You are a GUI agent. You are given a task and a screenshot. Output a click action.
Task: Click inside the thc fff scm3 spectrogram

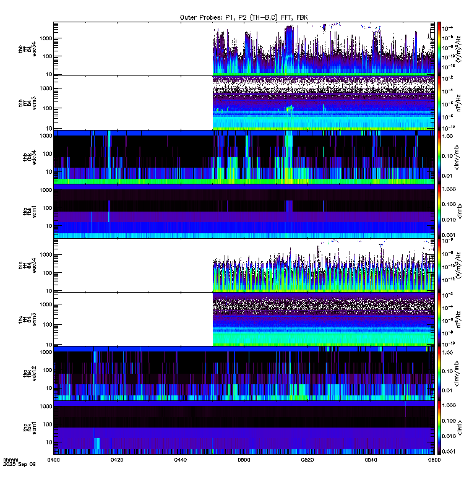tap(244, 319)
